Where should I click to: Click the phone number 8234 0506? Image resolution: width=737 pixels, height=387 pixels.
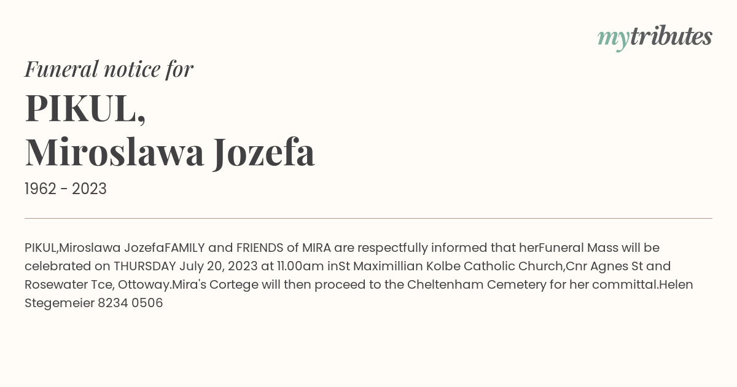pos(130,303)
